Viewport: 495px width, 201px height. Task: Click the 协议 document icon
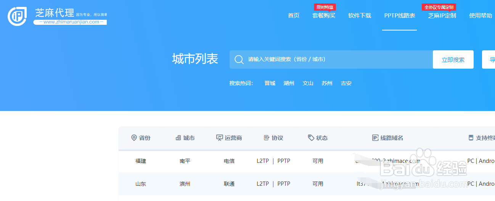coord(267,138)
